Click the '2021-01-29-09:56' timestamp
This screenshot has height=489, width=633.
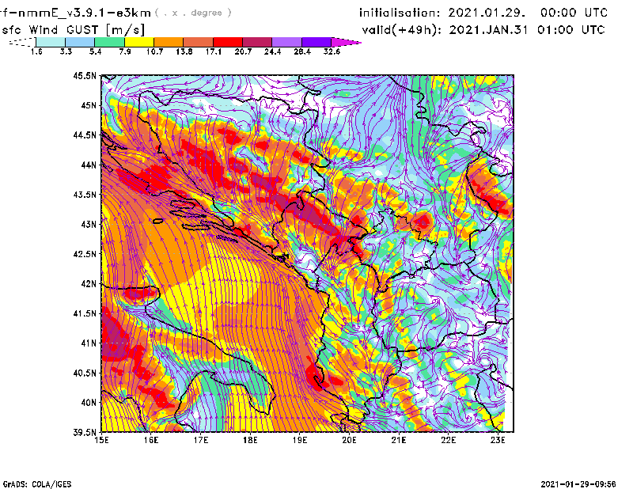coord(578,484)
